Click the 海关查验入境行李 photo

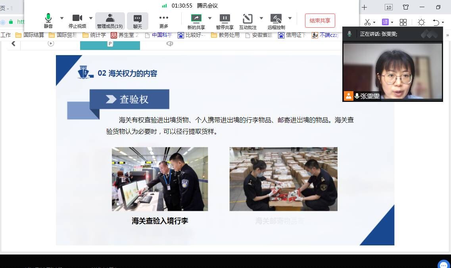click(159, 179)
